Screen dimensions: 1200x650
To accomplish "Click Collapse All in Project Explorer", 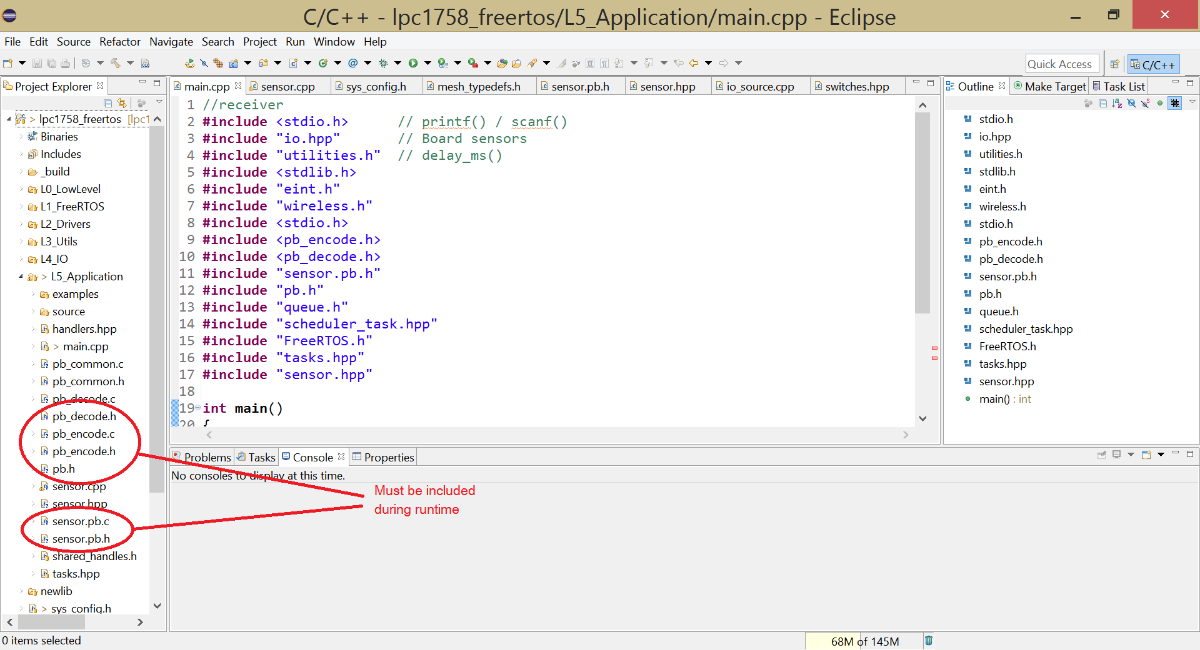I will click(108, 103).
